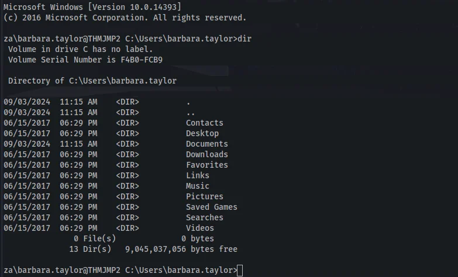The image size is (458, 277).
Task: Click the 13 Dir(s) summary text
Action: [x=90, y=249]
